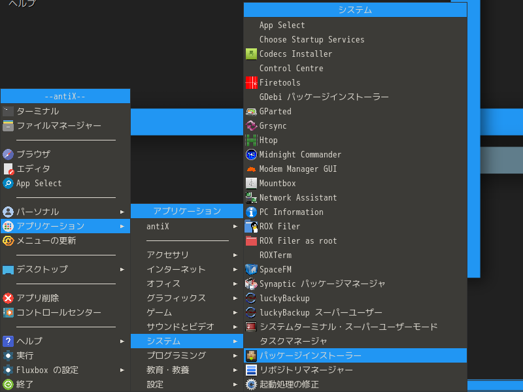Click the Modem Manager GUI icon
Screen dimensions: 523x392
coord(251,169)
